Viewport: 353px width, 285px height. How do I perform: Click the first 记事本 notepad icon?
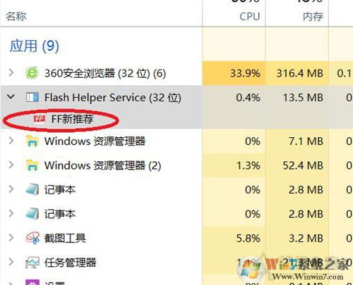(32, 190)
